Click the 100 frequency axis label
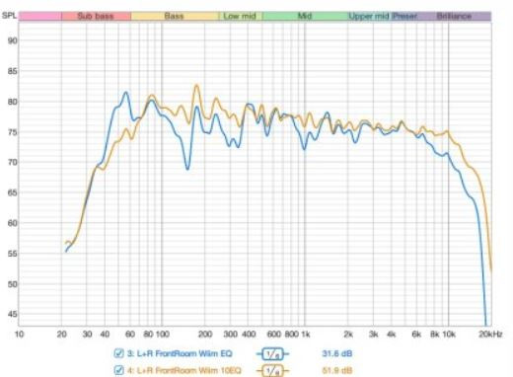 [162, 335]
